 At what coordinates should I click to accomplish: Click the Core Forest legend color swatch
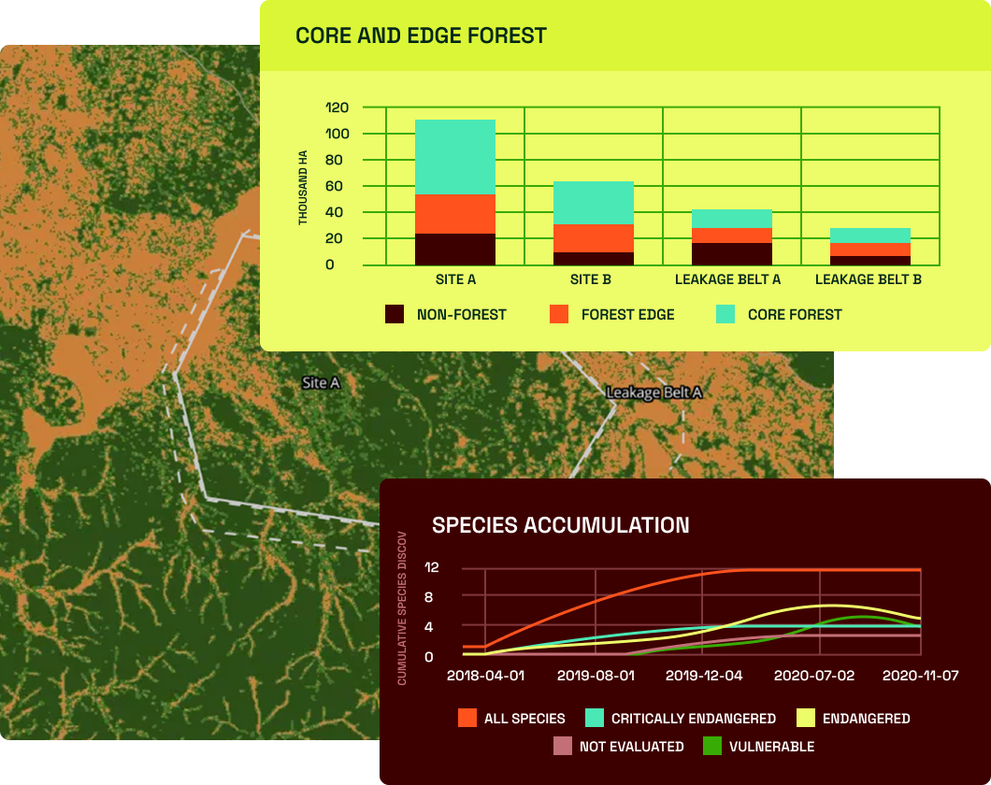(x=725, y=314)
